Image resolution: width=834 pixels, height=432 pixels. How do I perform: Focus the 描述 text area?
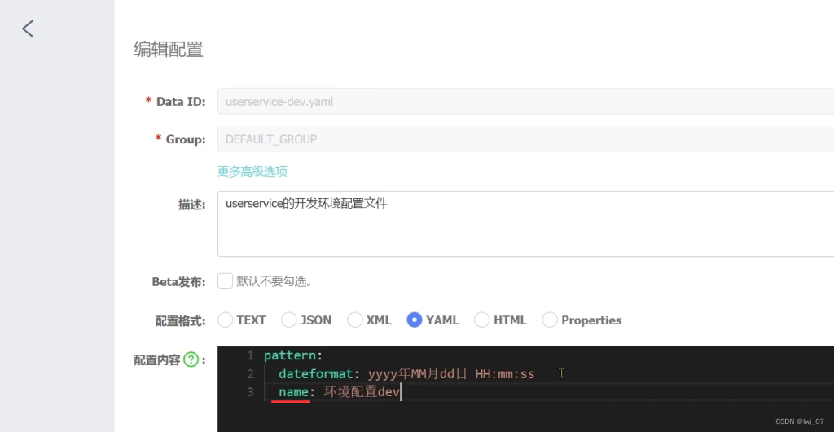[x=525, y=223]
